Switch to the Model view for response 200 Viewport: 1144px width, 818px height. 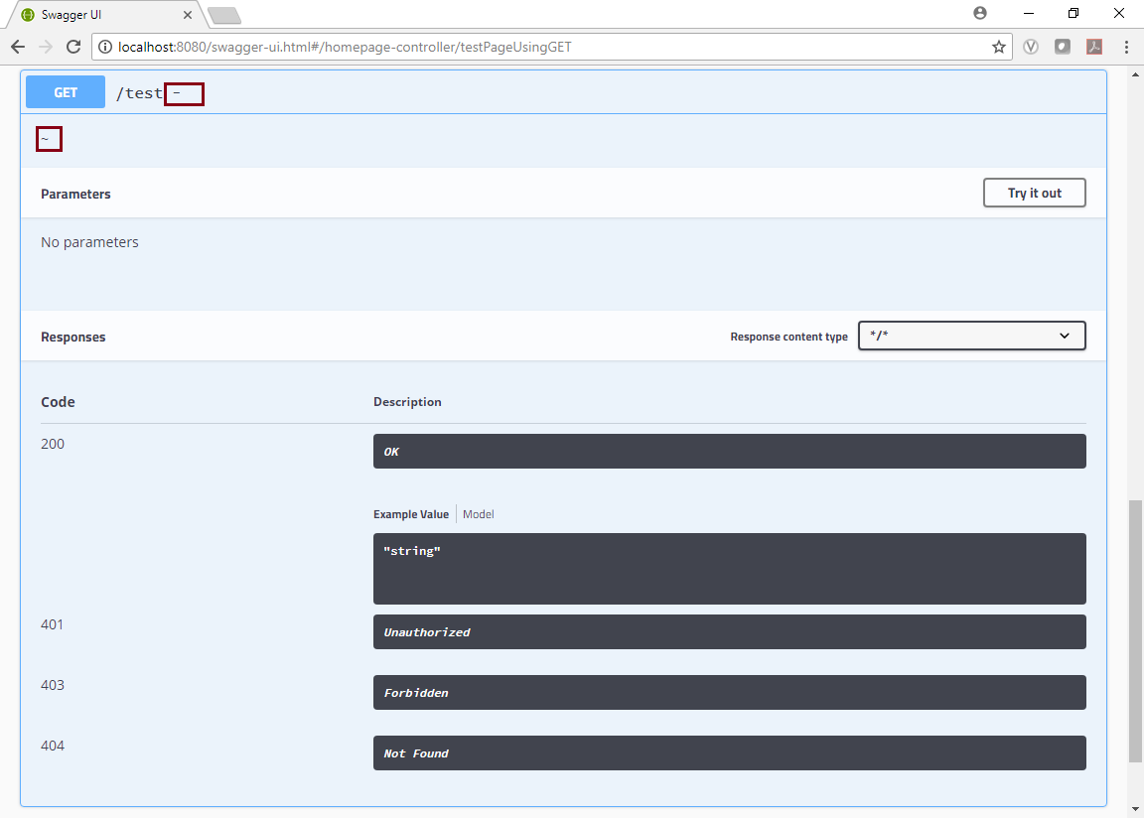478,514
